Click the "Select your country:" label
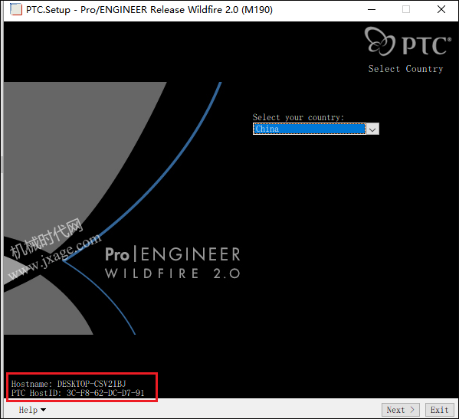 (x=298, y=117)
